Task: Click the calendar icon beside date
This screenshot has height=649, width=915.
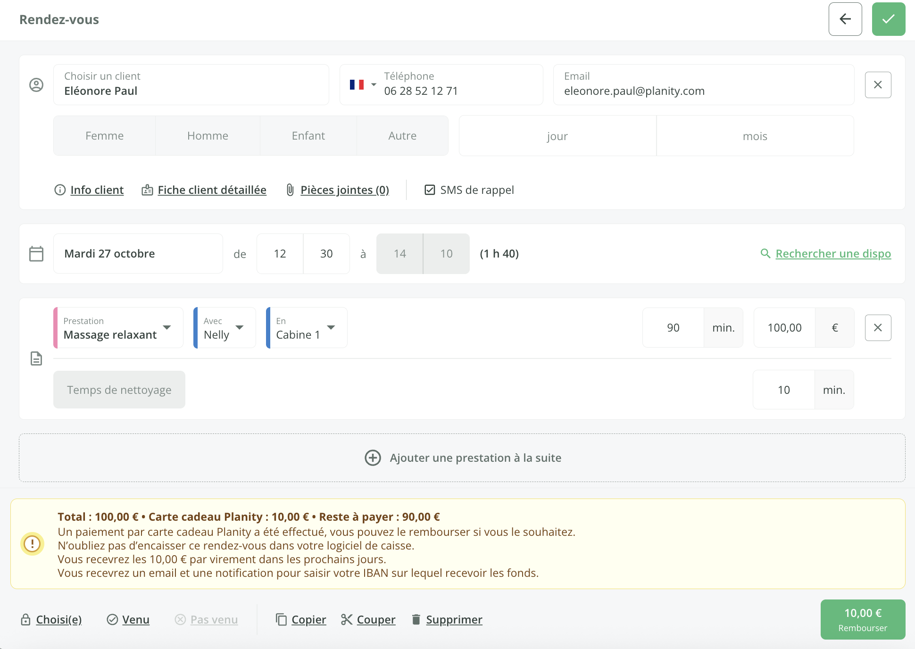Action: pos(36,254)
